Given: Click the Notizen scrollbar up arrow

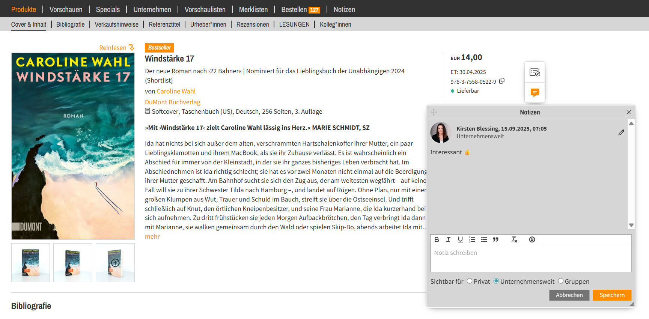Looking at the screenshot, I should (x=631, y=123).
